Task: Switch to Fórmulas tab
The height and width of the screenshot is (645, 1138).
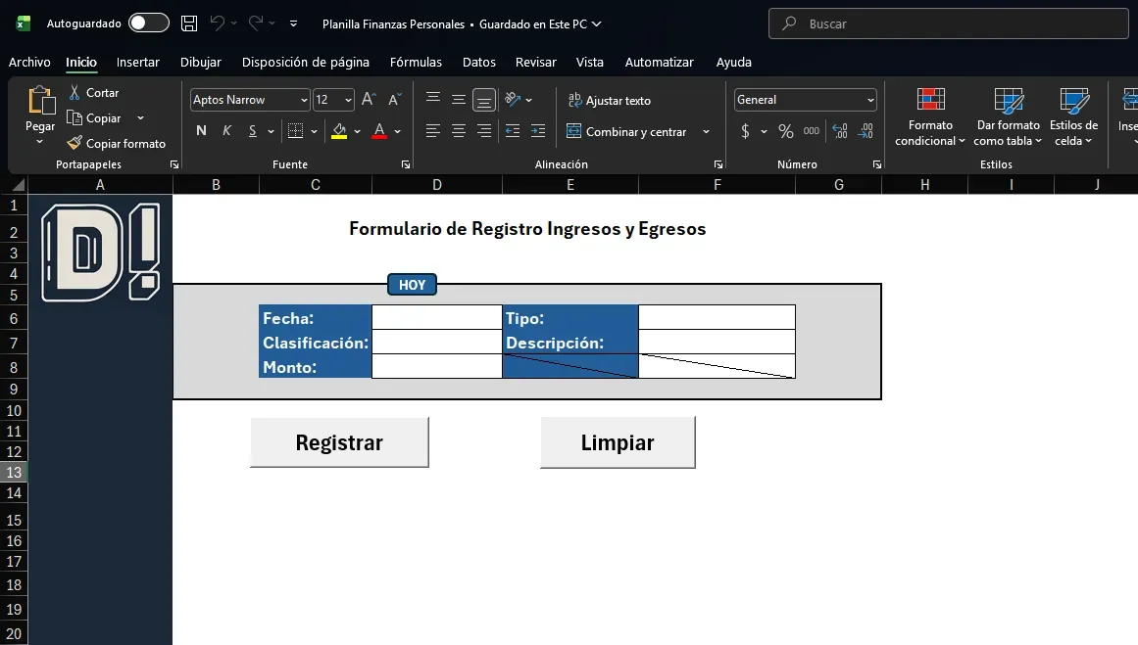Action: (x=416, y=63)
